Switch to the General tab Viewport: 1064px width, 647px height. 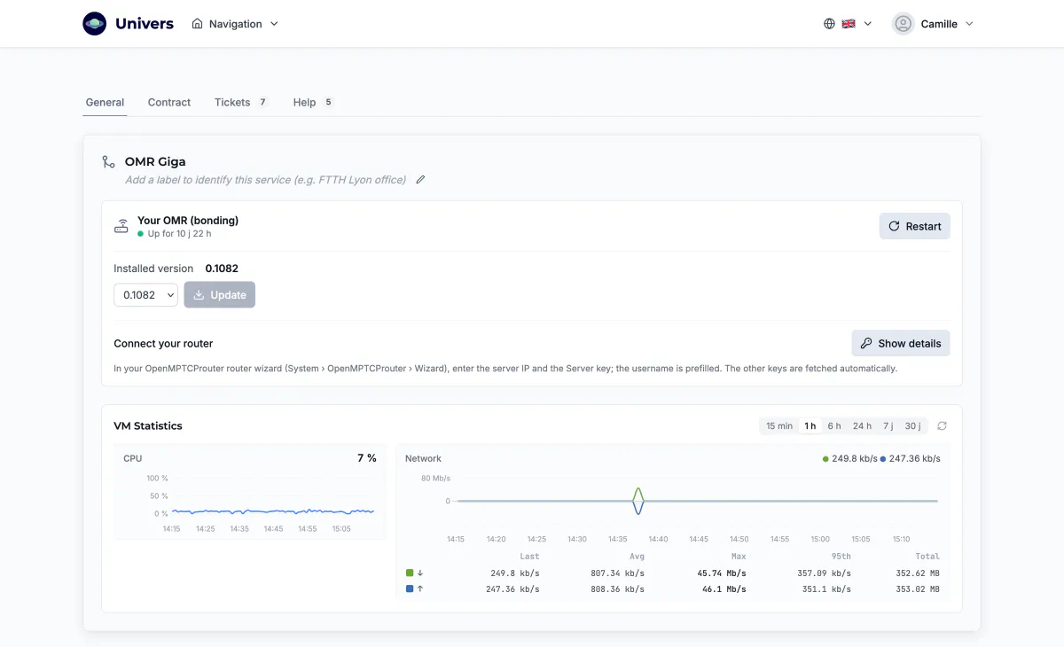coord(105,103)
